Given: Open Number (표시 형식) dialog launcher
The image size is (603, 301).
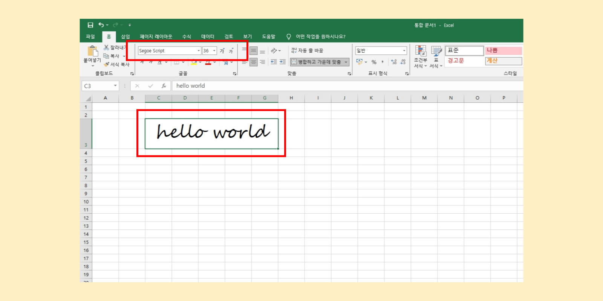Looking at the screenshot, I should point(407,74).
